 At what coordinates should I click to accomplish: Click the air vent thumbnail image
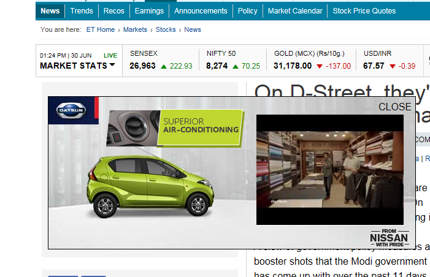tap(133, 128)
